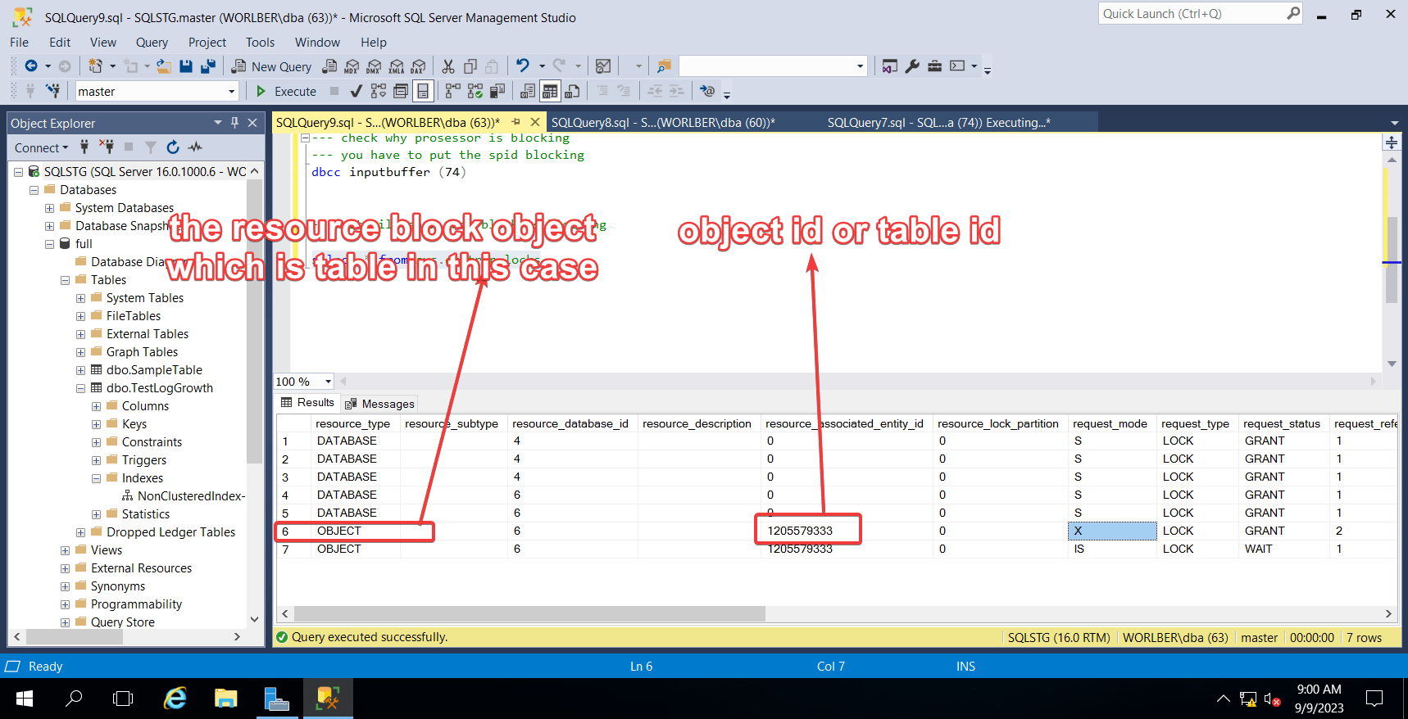1408x719 pixels.
Task: Open the Query Options icon
Action: click(x=401, y=91)
